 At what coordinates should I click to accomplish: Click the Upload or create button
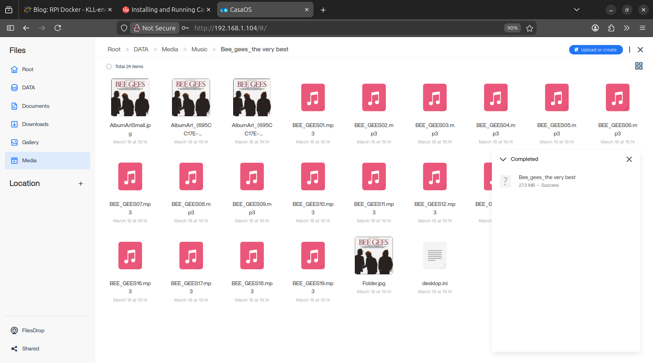point(596,50)
